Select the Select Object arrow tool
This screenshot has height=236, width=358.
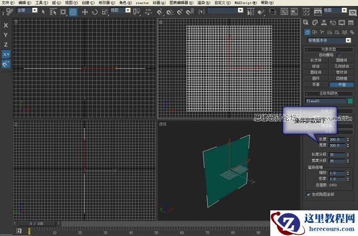coord(44,12)
